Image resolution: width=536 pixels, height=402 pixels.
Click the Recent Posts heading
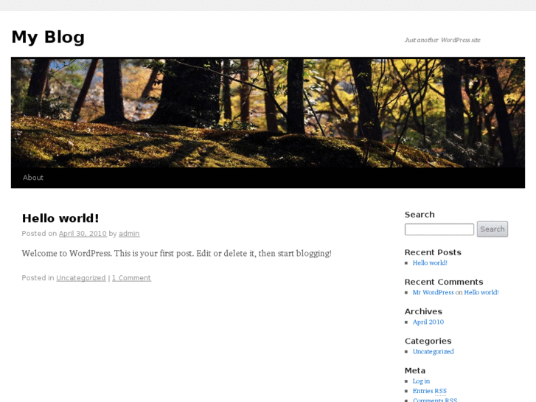tap(433, 252)
